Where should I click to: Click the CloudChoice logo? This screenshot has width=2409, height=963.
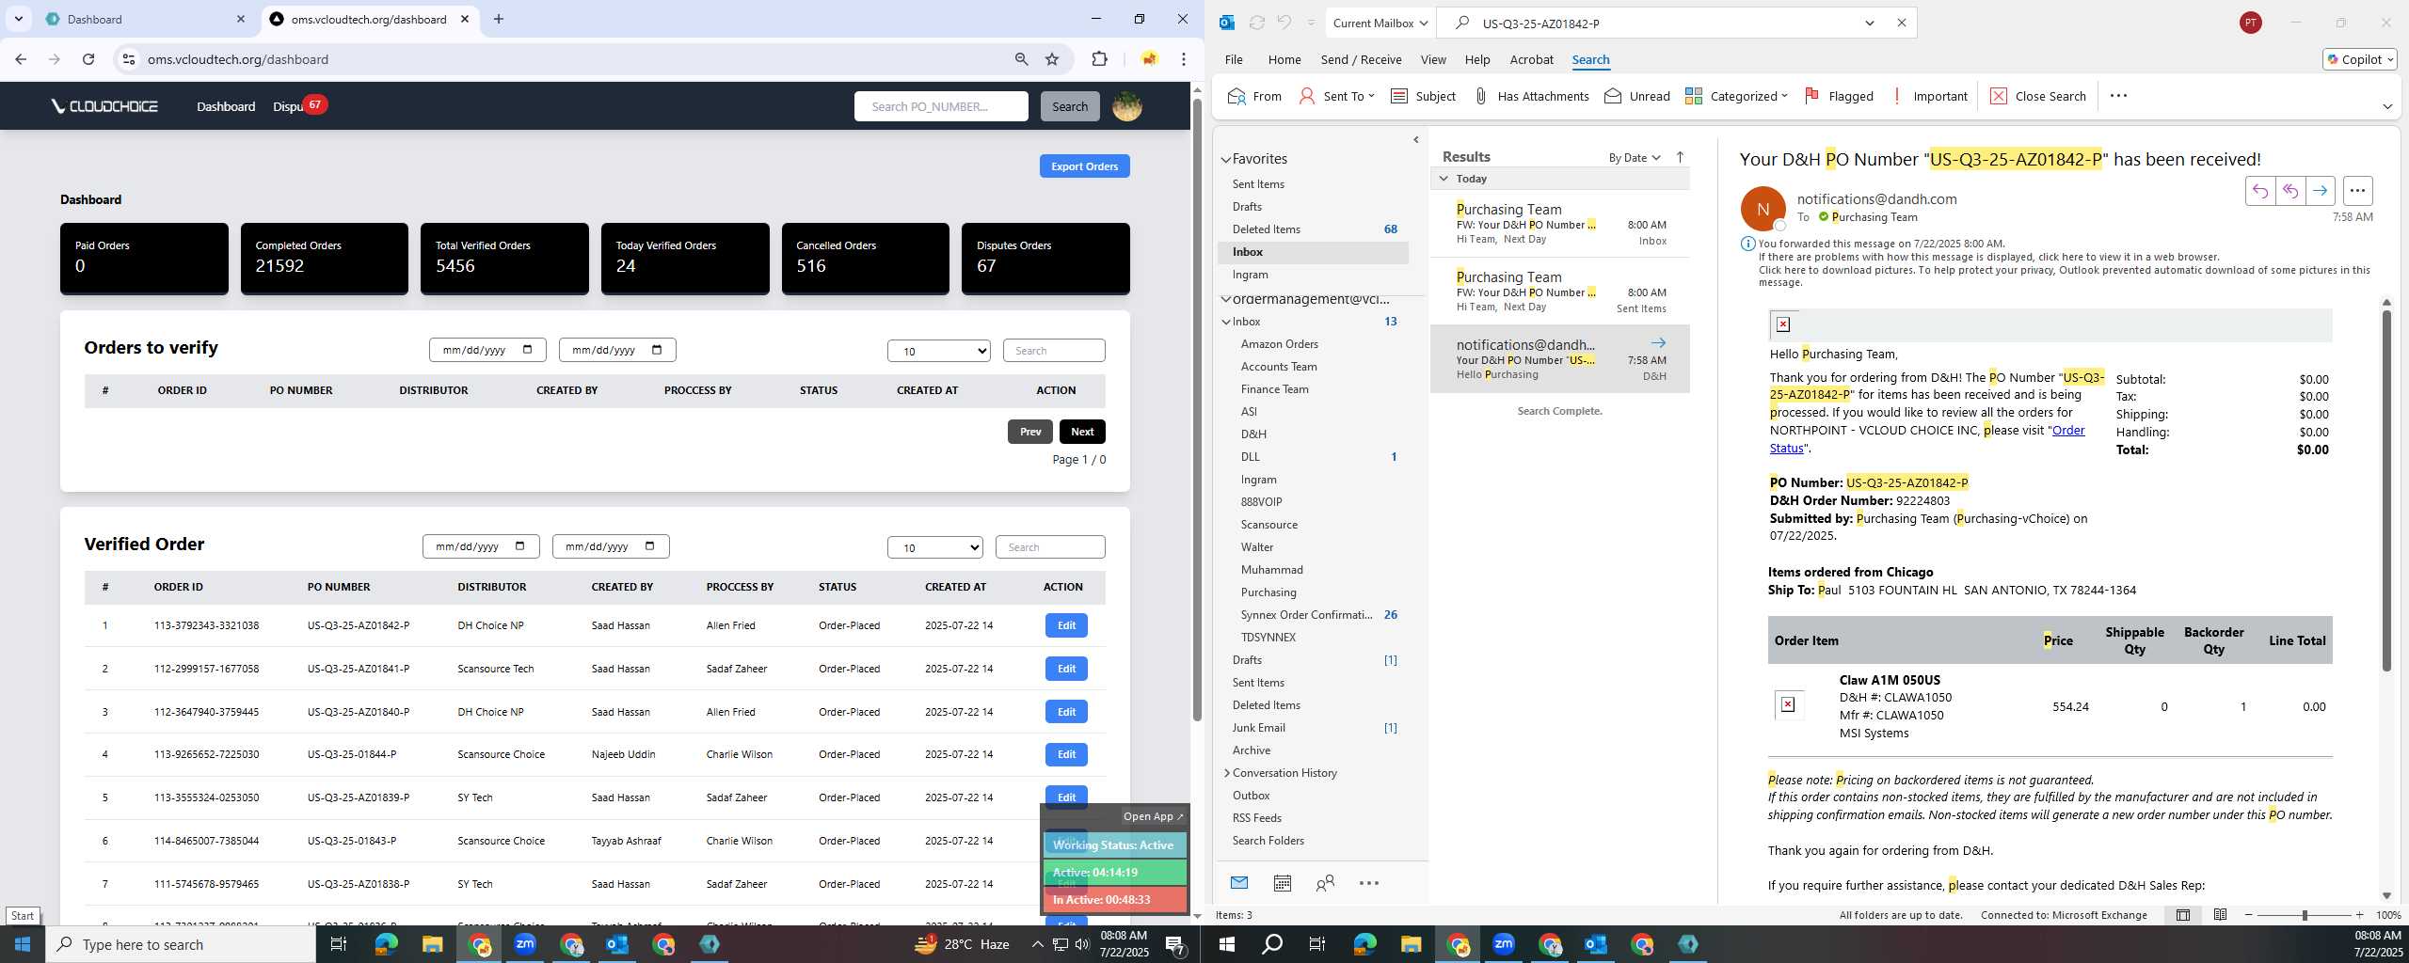click(104, 106)
